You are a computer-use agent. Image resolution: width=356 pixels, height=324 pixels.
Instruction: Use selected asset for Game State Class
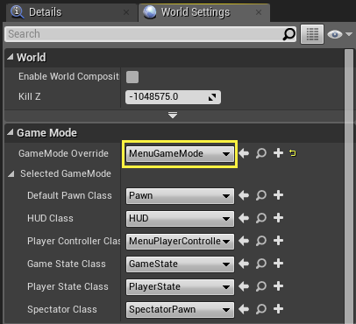point(244,264)
